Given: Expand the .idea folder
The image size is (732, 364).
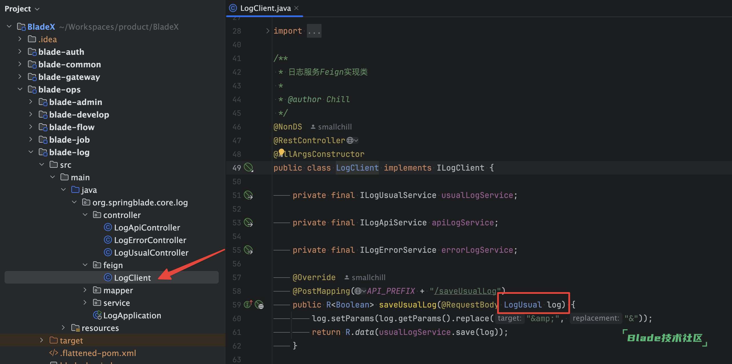Looking at the screenshot, I should tap(20, 39).
